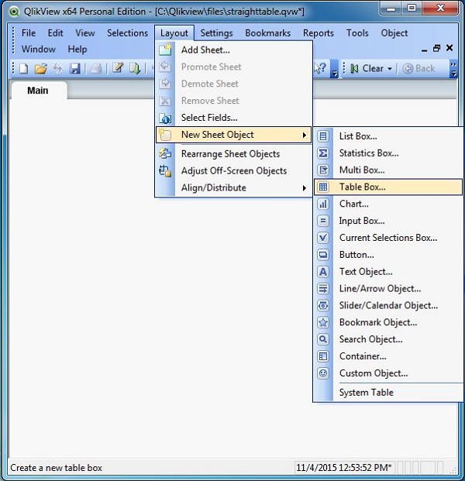
Task: Click the Button object icon
Action: click(x=323, y=255)
